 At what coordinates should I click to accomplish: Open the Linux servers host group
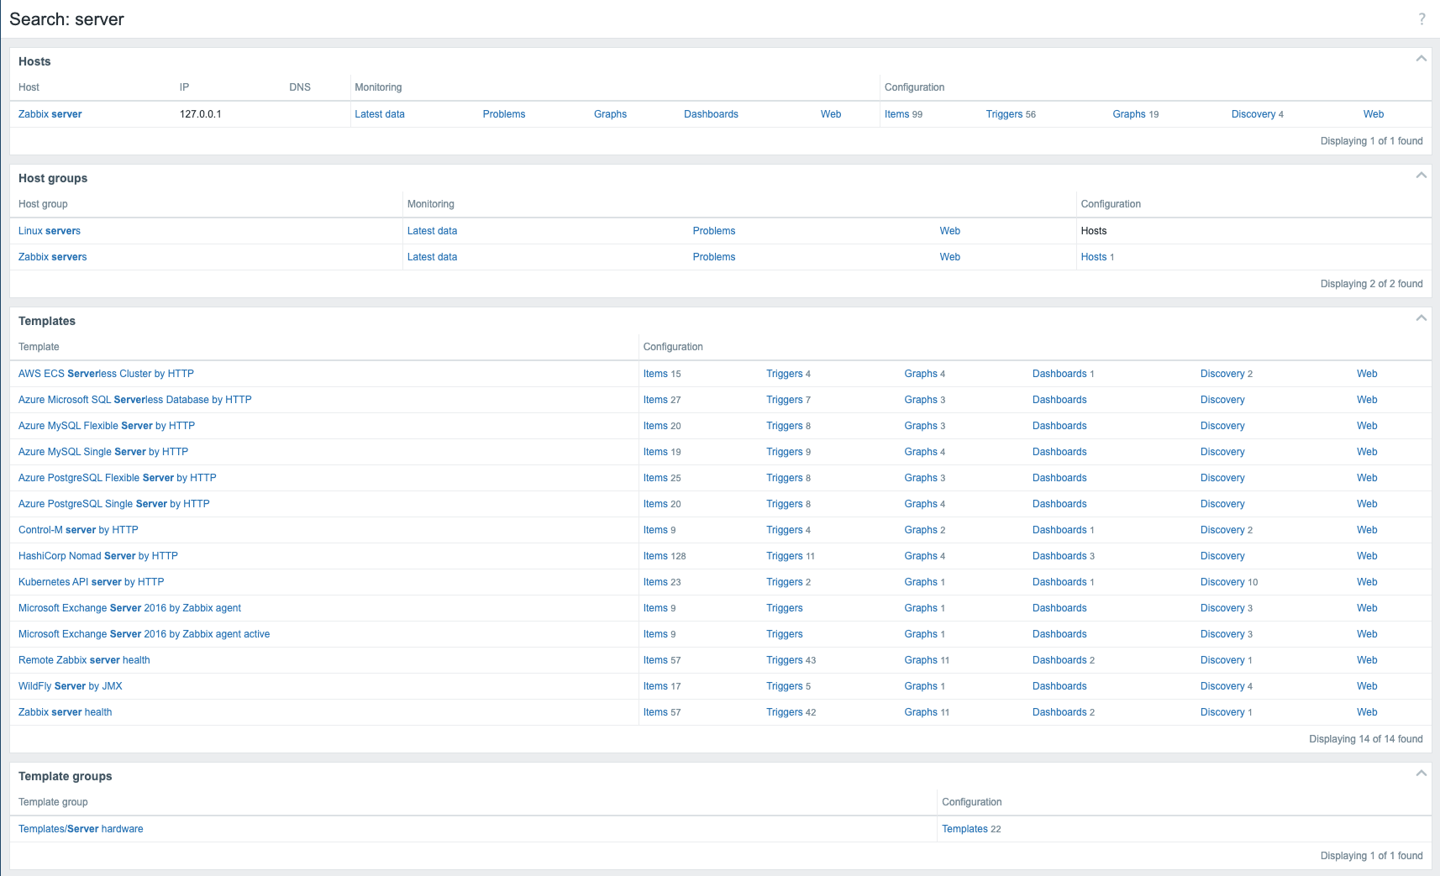[50, 231]
